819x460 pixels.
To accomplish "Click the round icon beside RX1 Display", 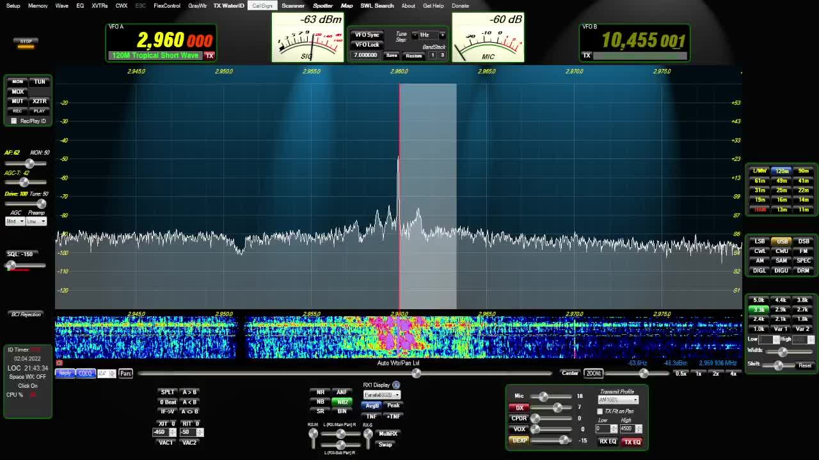I will (x=396, y=385).
